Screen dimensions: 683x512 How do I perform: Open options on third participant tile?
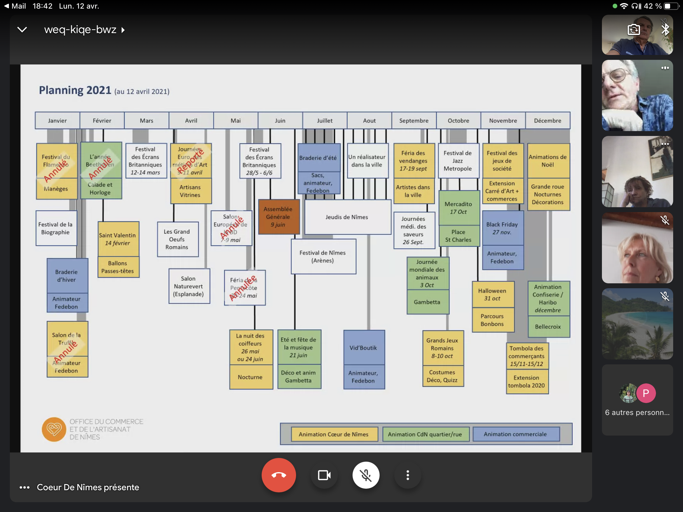(x=665, y=144)
